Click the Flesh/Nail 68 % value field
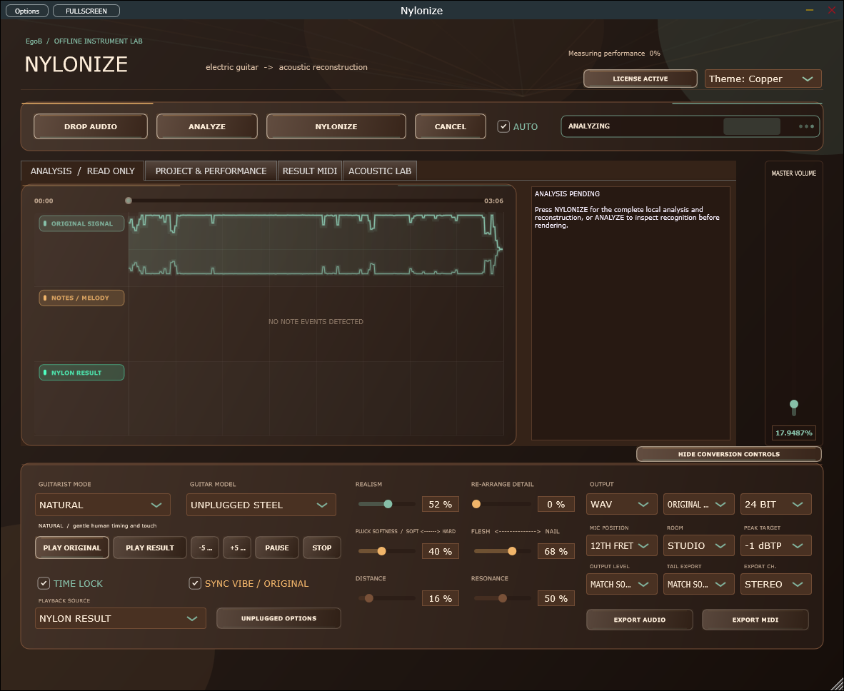 tap(556, 551)
